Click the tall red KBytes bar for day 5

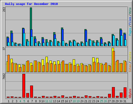pyautogui.click(x=24, y=86)
